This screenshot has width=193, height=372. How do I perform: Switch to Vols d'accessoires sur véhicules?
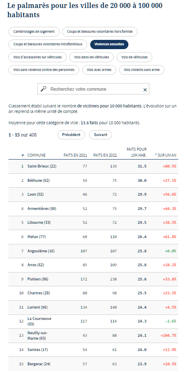click(37, 57)
